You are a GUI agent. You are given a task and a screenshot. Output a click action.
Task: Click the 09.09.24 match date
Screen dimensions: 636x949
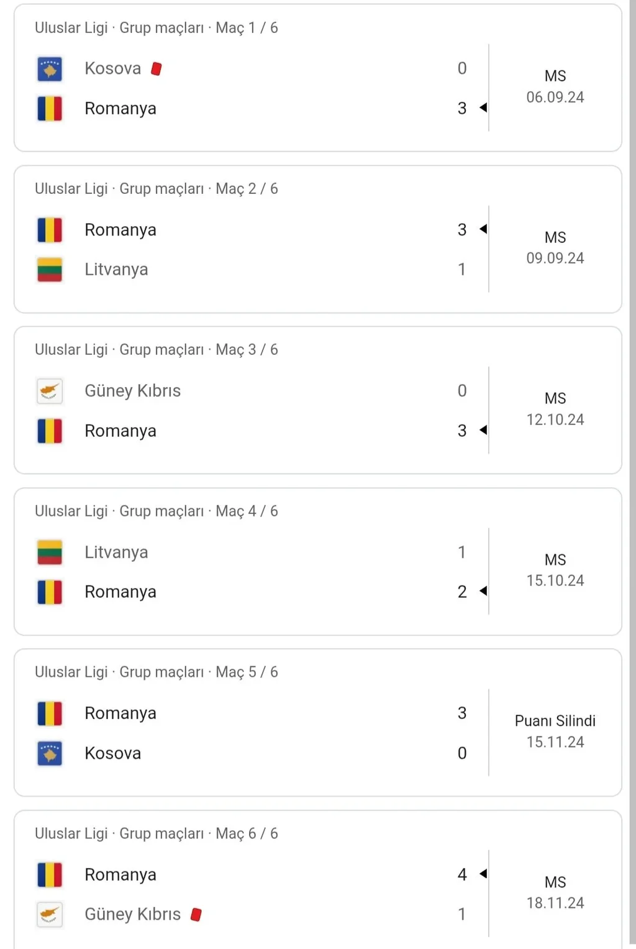click(x=555, y=258)
